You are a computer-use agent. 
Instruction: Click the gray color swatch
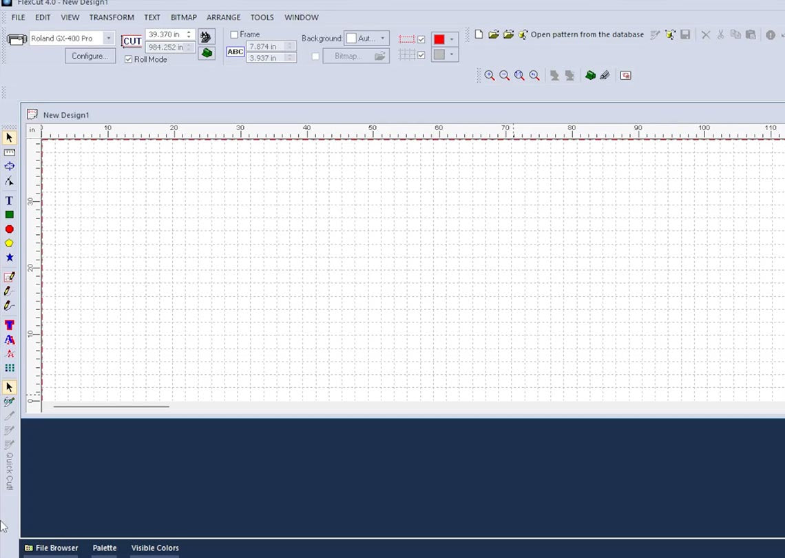pyautogui.click(x=439, y=55)
